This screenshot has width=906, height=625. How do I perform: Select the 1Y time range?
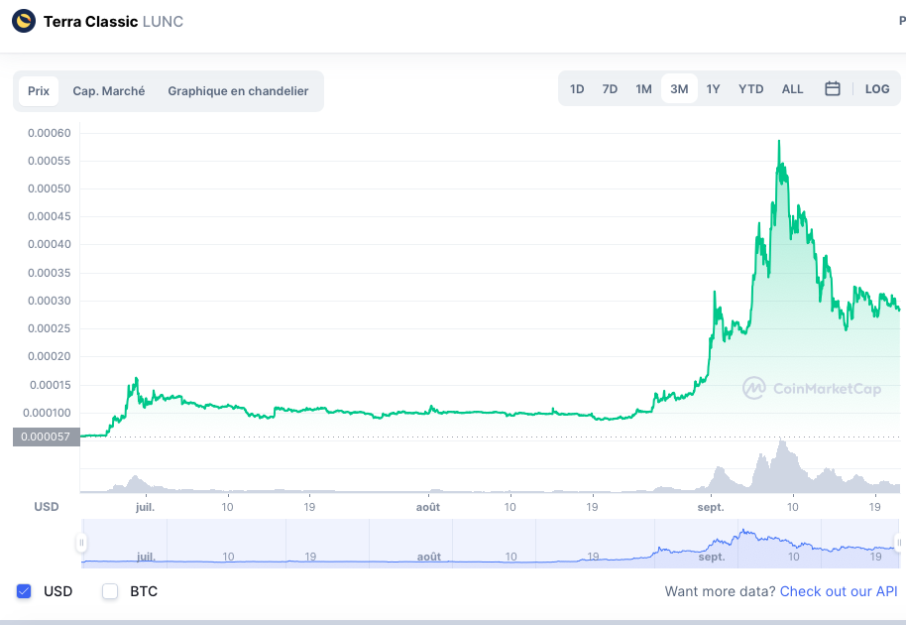point(713,89)
